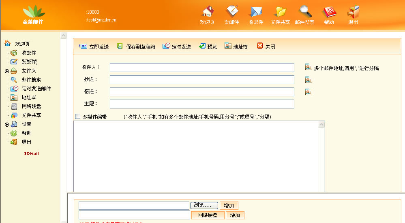Enable the 多媒体编辑 checkbox
405x223 pixels.
[x=78, y=117]
